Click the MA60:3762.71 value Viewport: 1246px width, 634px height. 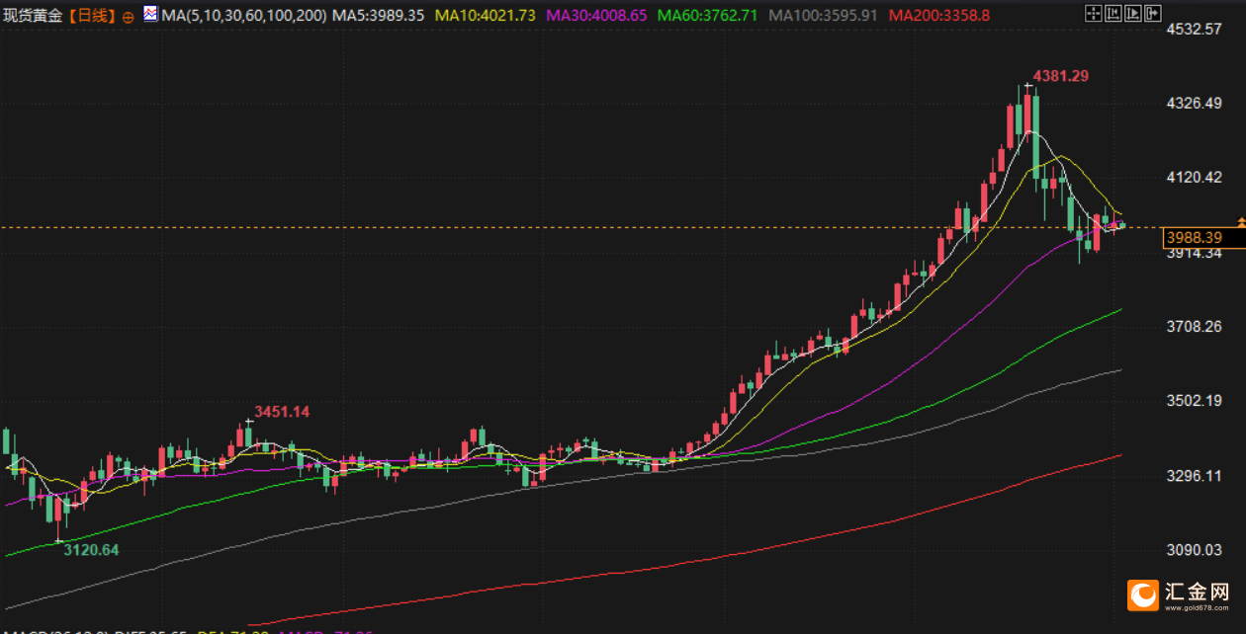pyautogui.click(x=708, y=16)
